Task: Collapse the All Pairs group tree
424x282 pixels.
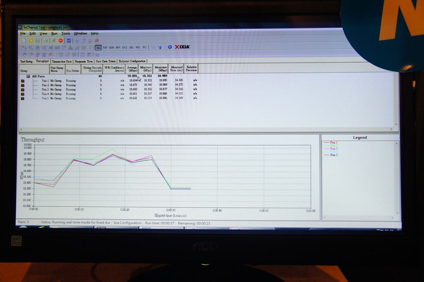Action: click(x=28, y=76)
